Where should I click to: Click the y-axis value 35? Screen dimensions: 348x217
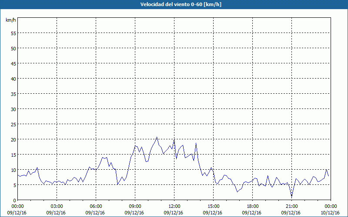coord(13,94)
